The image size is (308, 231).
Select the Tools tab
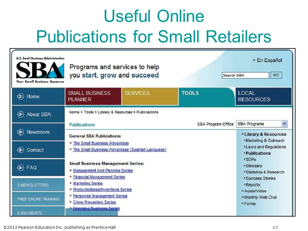tap(206, 96)
